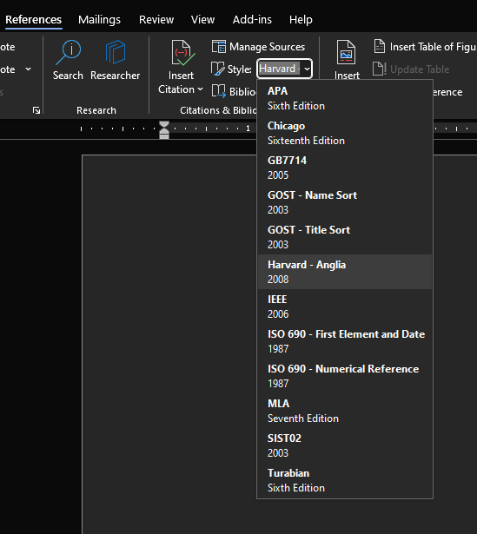The image size is (477, 534).
Task: Switch to the References tab
Action: tap(33, 20)
